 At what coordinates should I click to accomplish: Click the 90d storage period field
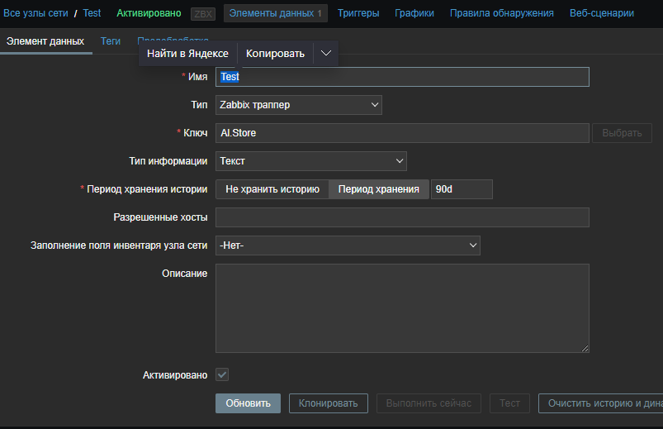click(462, 189)
